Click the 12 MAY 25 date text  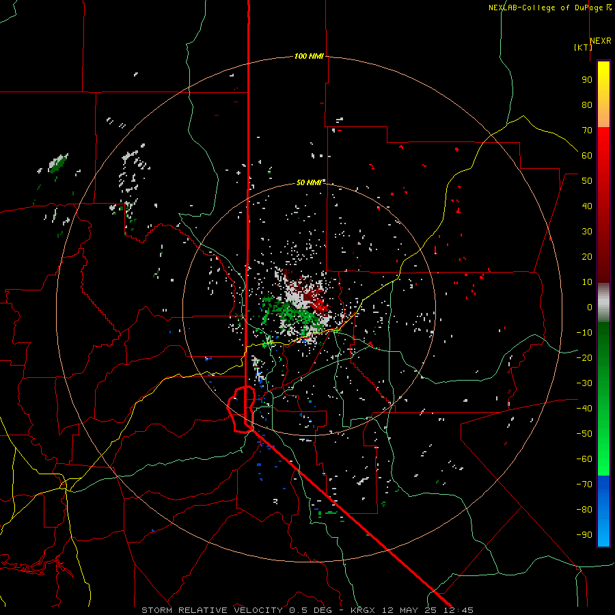[x=410, y=610]
